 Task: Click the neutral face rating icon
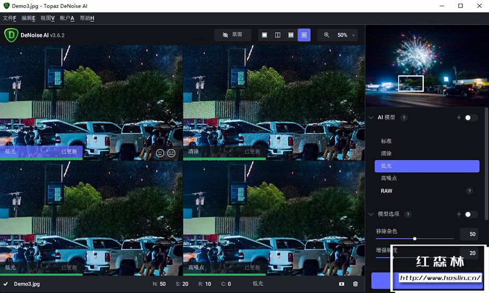(172, 153)
